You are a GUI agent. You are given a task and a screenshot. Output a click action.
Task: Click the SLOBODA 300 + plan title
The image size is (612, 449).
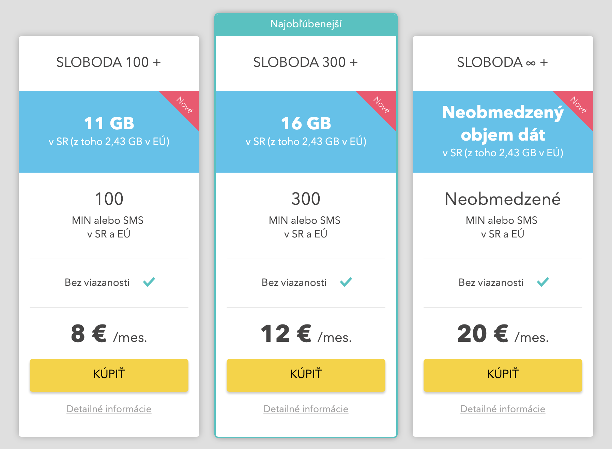[306, 62]
